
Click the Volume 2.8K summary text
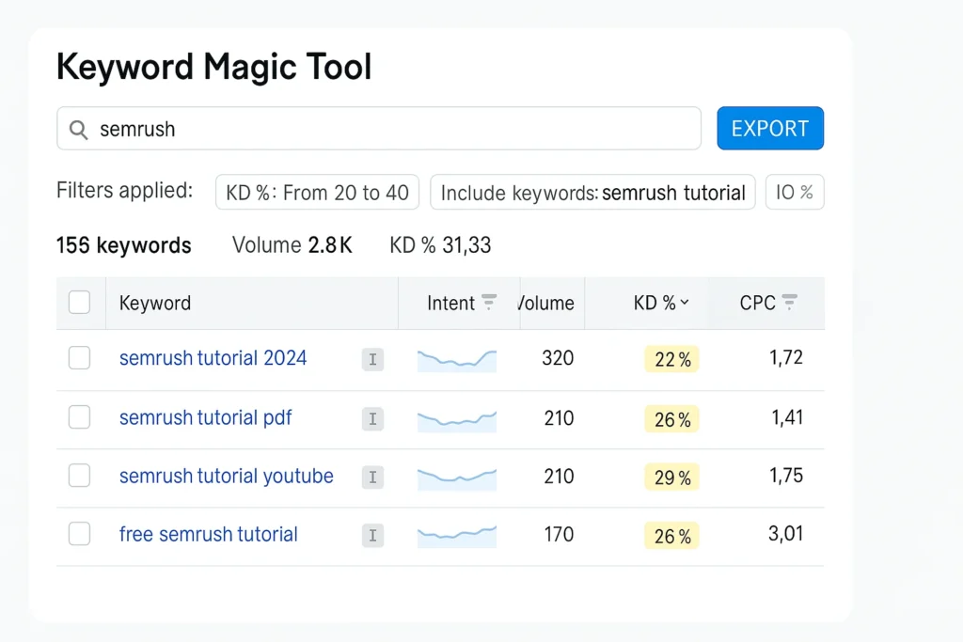coord(292,245)
